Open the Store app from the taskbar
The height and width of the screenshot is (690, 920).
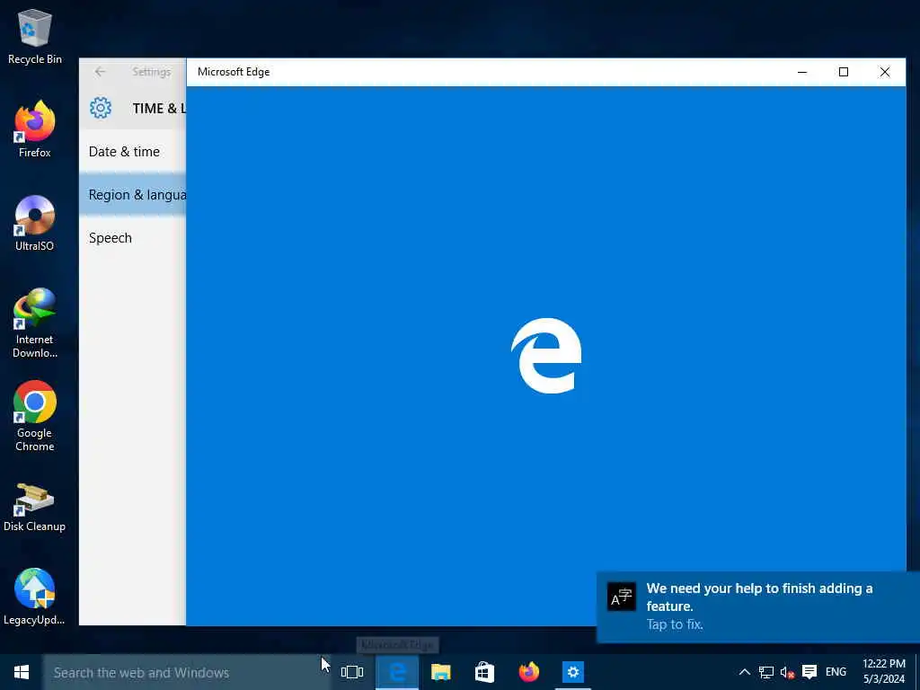tap(484, 672)
